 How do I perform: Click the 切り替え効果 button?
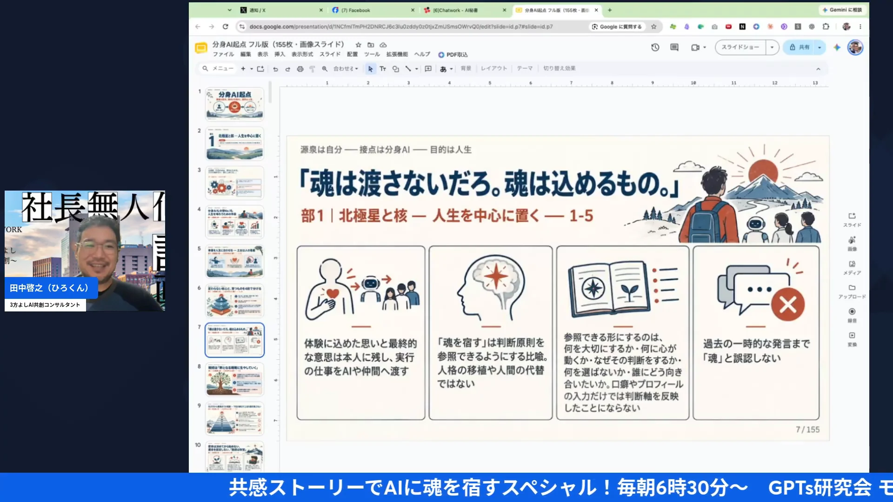click(560, 69)
